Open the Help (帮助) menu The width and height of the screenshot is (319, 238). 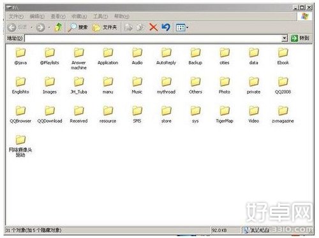point(122,17)
